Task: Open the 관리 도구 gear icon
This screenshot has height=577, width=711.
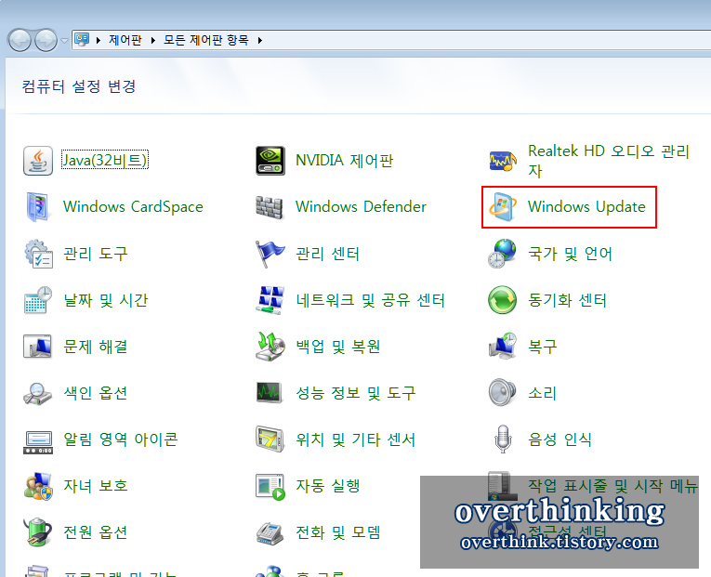Action: (x=38, y=254)
